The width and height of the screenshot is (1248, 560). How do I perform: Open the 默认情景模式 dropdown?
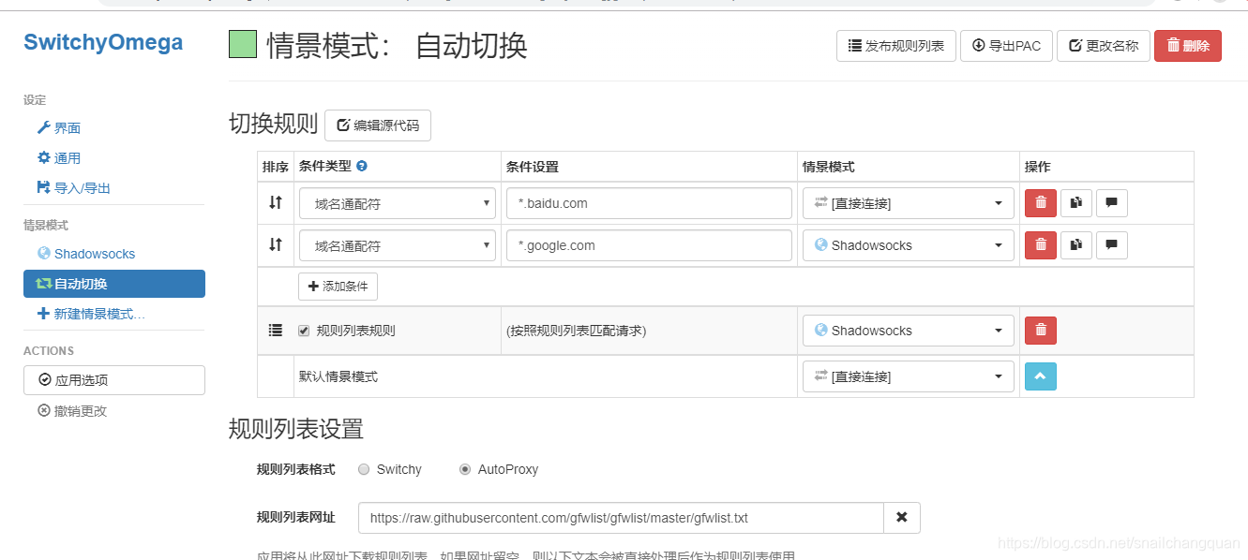click(907, 376)
